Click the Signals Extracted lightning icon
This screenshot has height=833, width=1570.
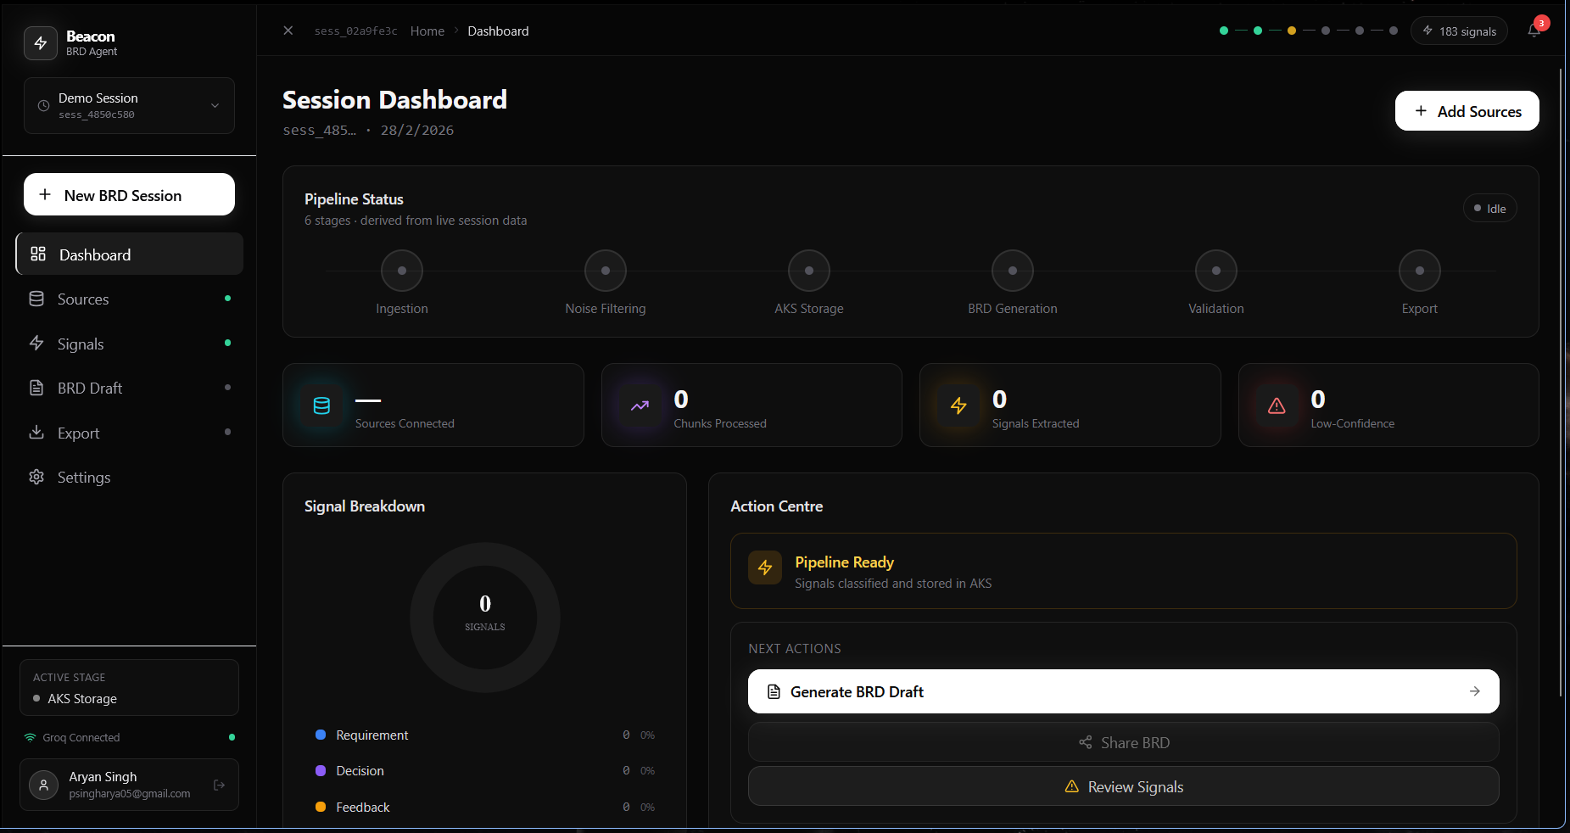[958, 405]
